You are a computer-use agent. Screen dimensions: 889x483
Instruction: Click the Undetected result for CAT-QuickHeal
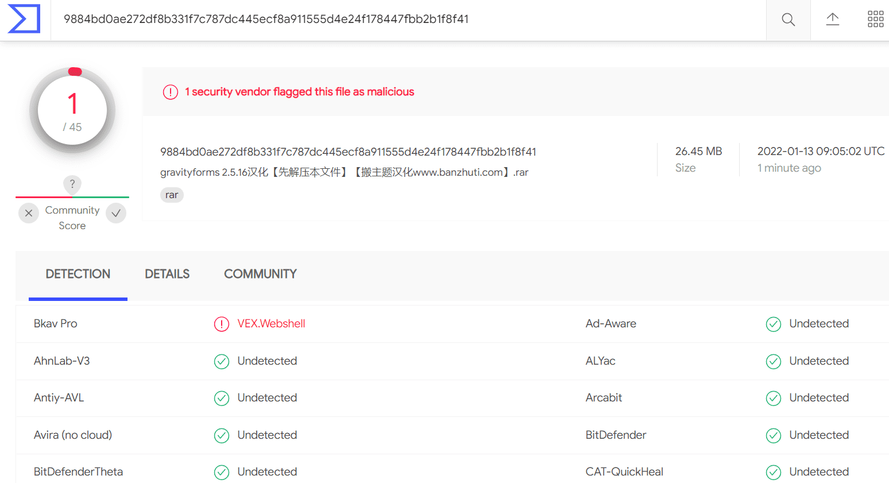click(x=820, y=472)
